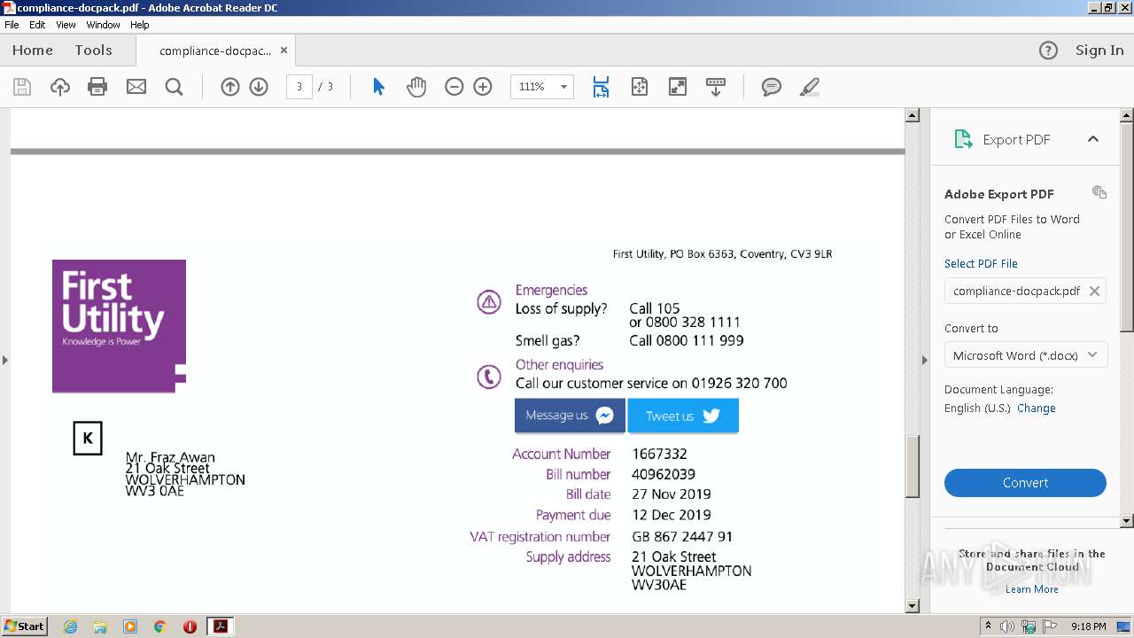Open Help question mark icon
The height and width of the screenshot is (638, 1134).
(x=1048, y=51)
